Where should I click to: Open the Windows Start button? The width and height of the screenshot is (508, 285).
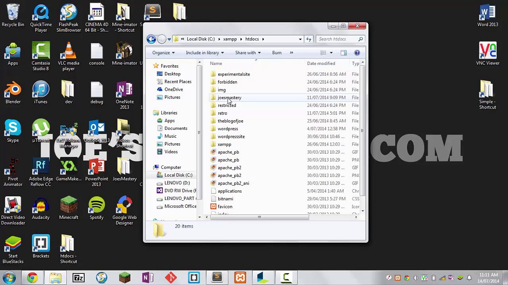[9, 277]
